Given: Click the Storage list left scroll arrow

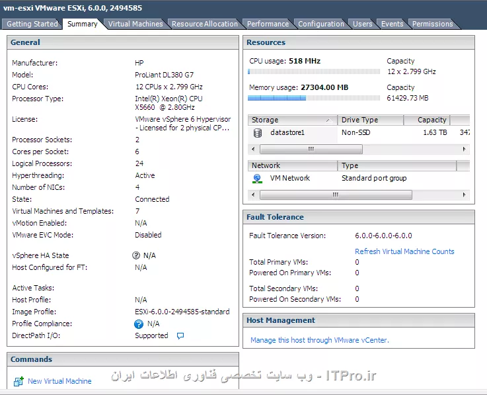Looking at the screenshot, I should click(254, 150).
